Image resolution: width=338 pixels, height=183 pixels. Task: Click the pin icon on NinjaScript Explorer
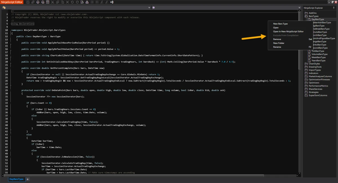334,8
